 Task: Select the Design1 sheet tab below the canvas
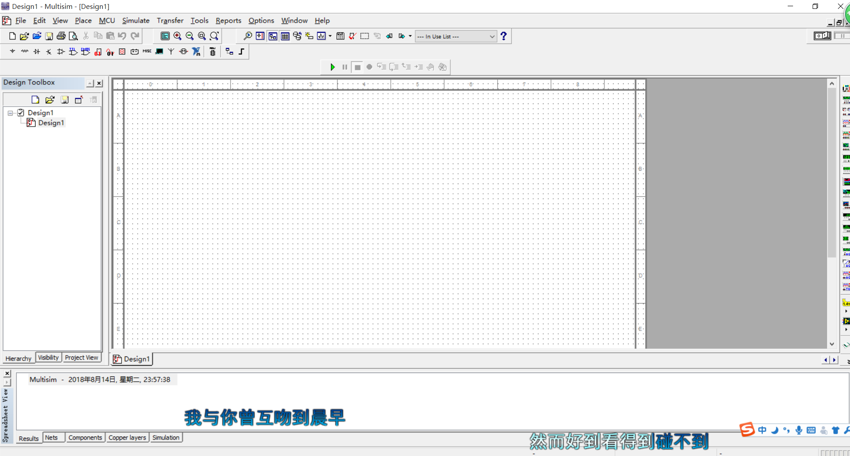(x=132, y=359)
